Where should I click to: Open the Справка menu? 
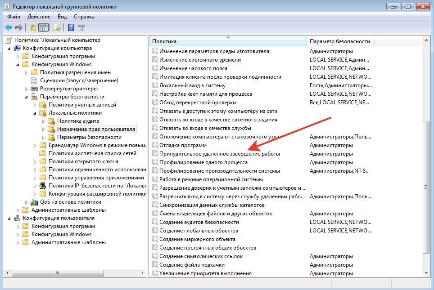84,17
